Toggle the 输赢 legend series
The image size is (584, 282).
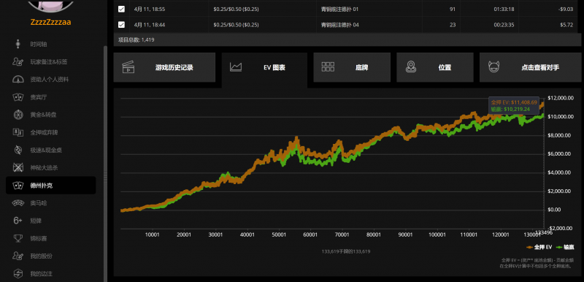click(565, 247)
